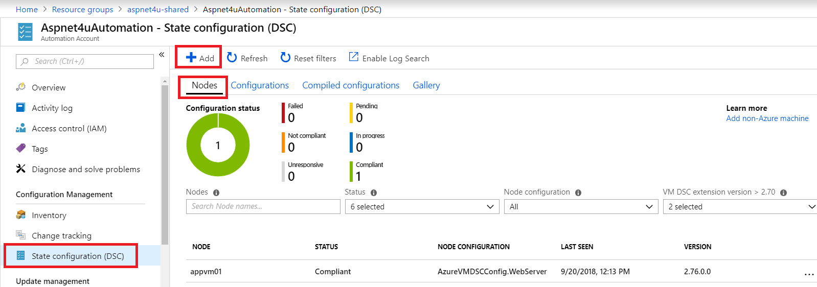
Task: Click the Automation Account header icon
Action: (x=25, y=32)
